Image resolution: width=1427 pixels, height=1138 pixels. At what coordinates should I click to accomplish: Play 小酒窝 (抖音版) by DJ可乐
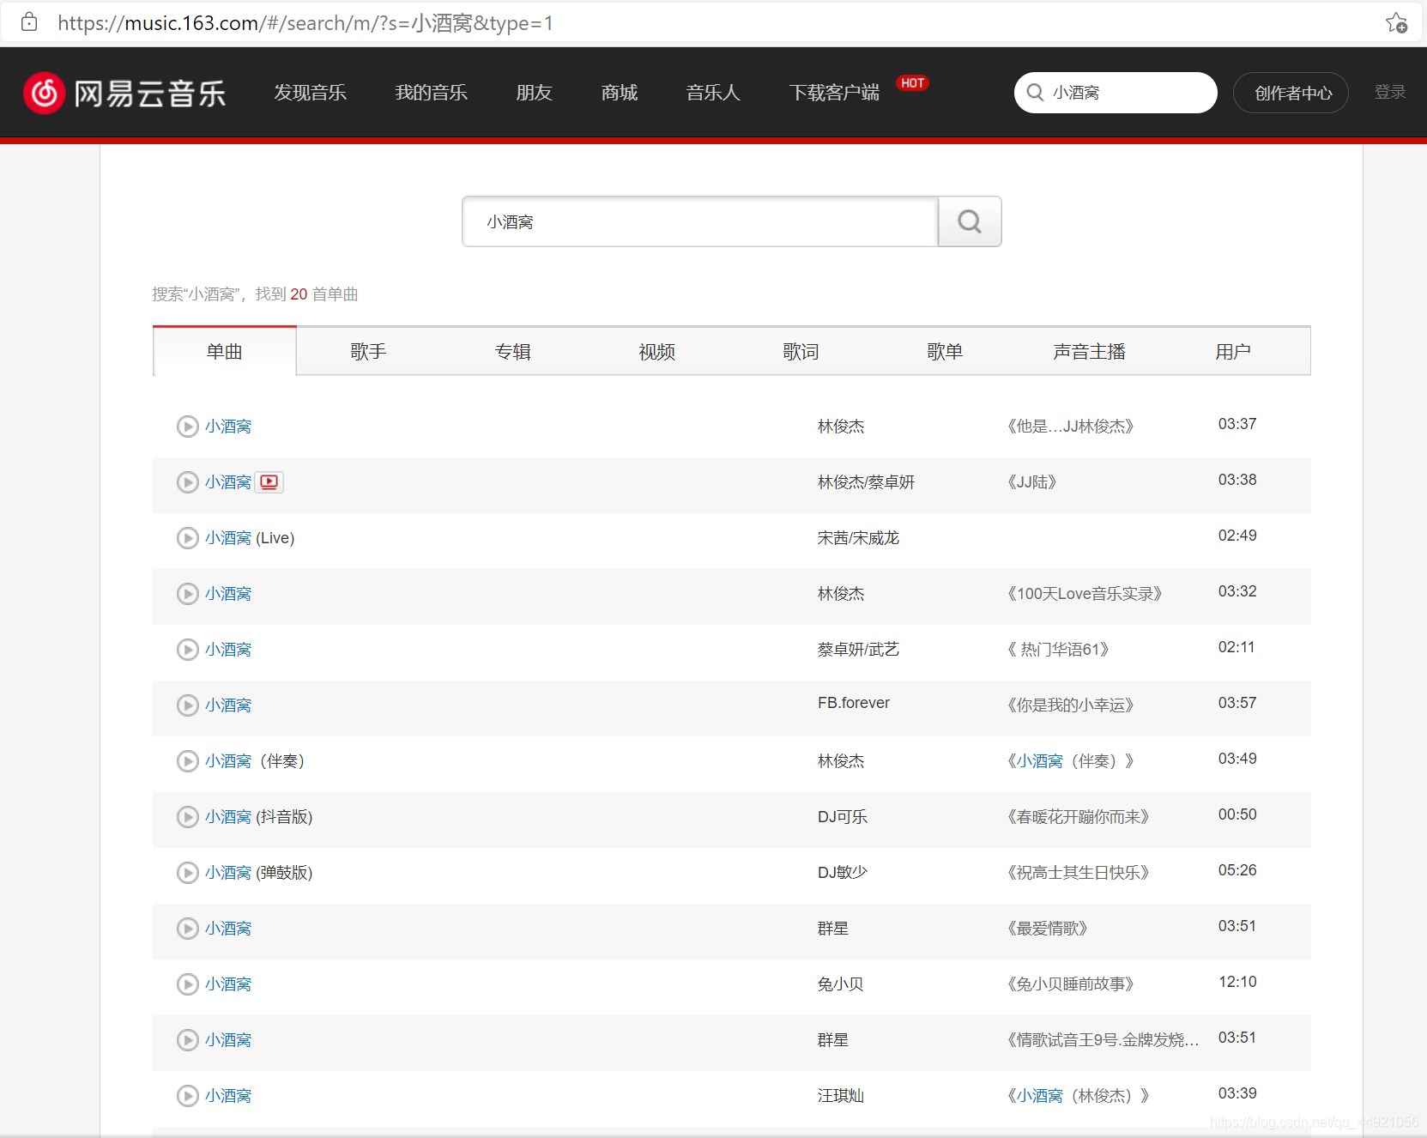(x=187, y=817)
